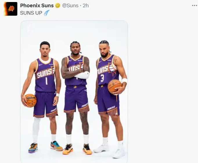Click the number 3 on the jersey
This screenshot has width=198, height=163.
[102, 78]
